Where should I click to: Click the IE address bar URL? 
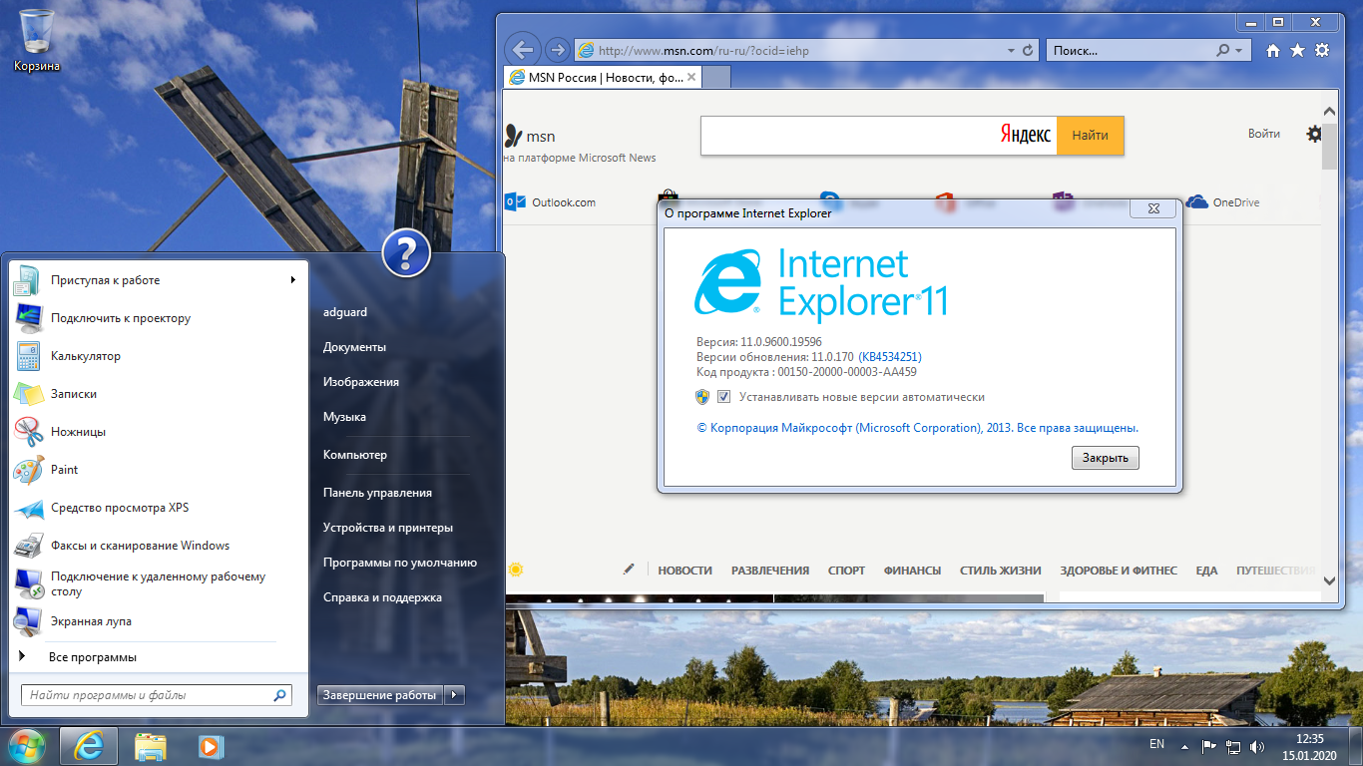point(703,50)
